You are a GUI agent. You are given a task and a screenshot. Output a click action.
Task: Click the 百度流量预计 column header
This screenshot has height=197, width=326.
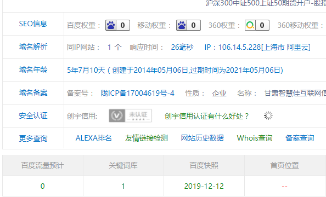pos(43,165)
